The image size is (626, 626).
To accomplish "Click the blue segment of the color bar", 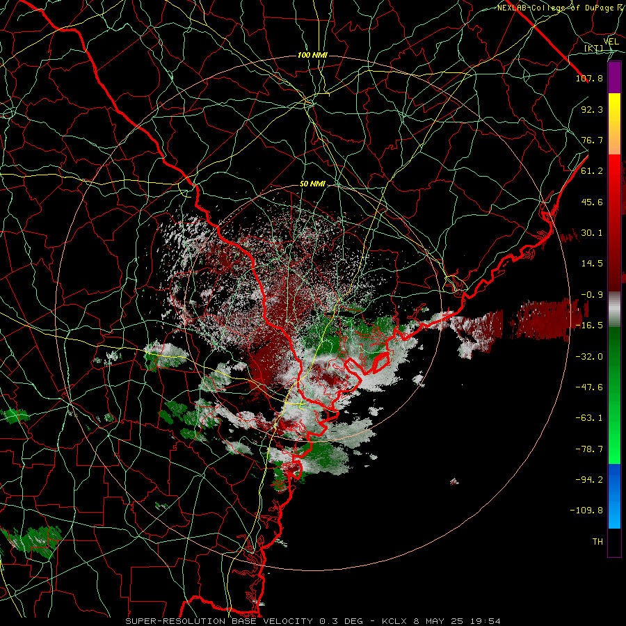I will (x=614, y=496).
